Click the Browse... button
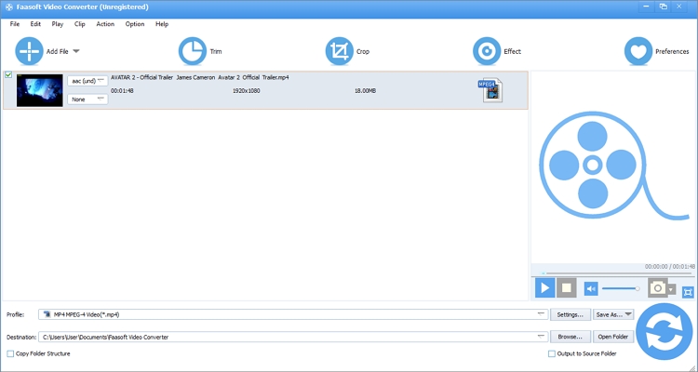The height and width of the screenshot is (372, 698). 570,337
